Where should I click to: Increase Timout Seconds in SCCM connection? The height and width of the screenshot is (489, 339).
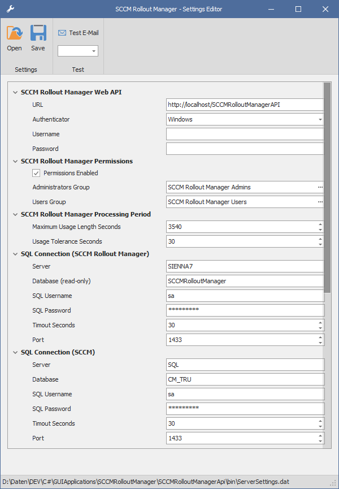click(320, 421)
